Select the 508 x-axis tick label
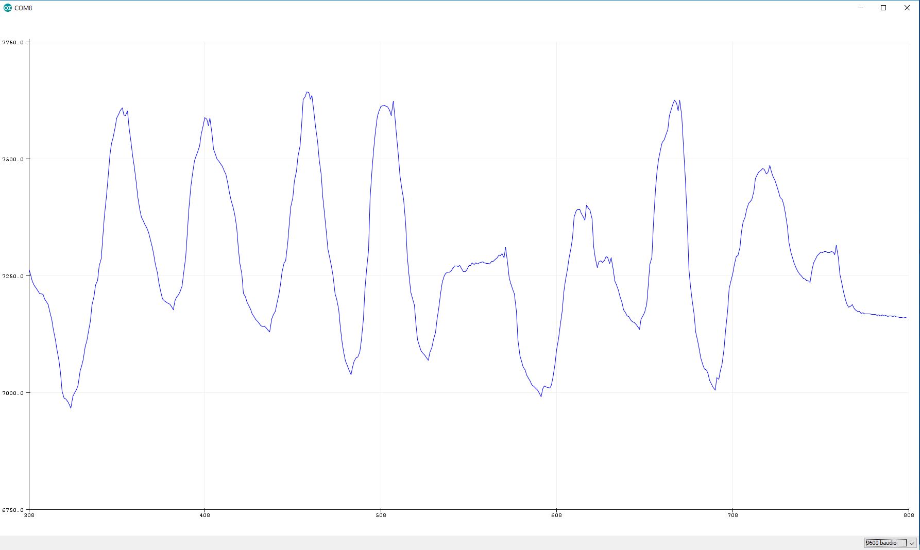This screenshot has width=920, height=550. [x=381, y=515]
